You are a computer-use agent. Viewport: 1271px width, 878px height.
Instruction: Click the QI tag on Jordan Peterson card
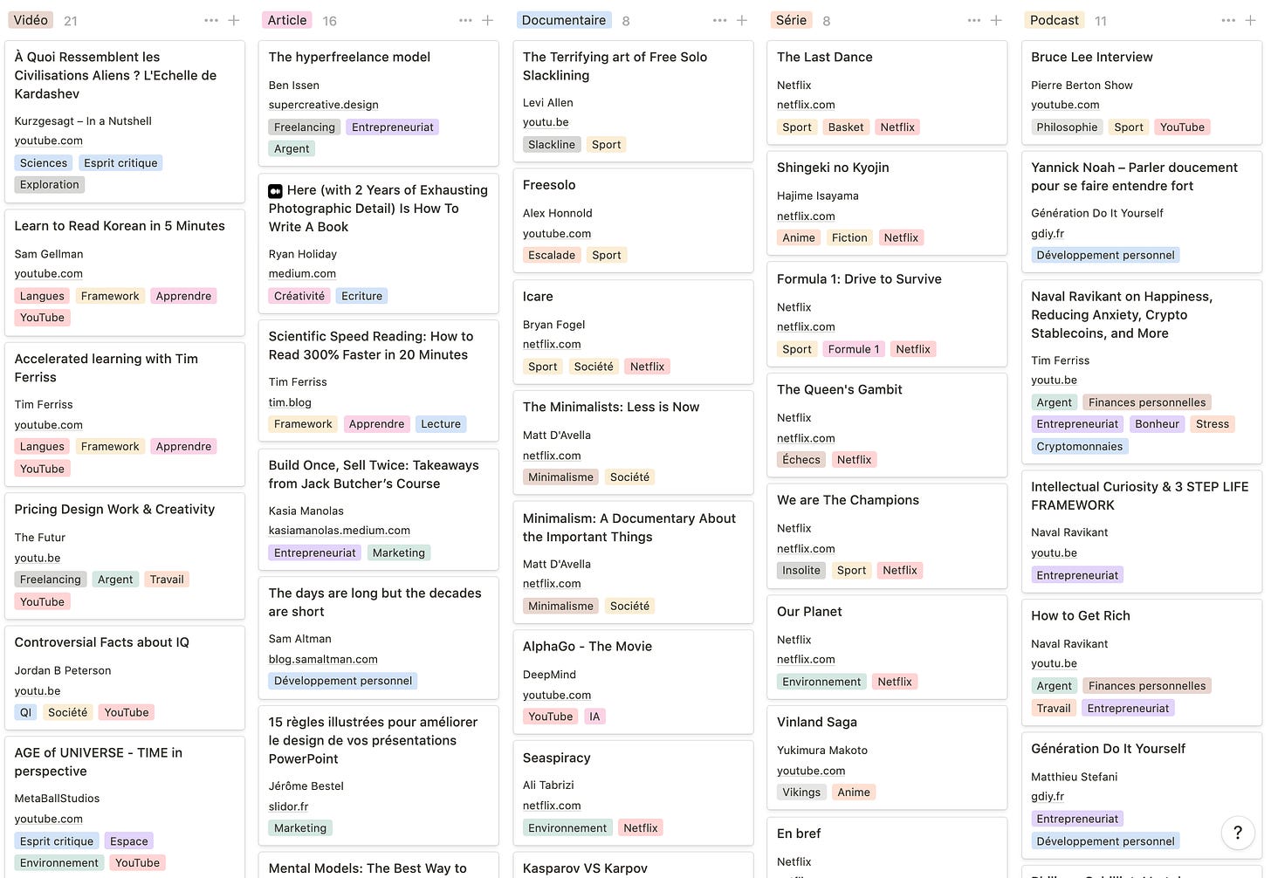pos(25,712)
